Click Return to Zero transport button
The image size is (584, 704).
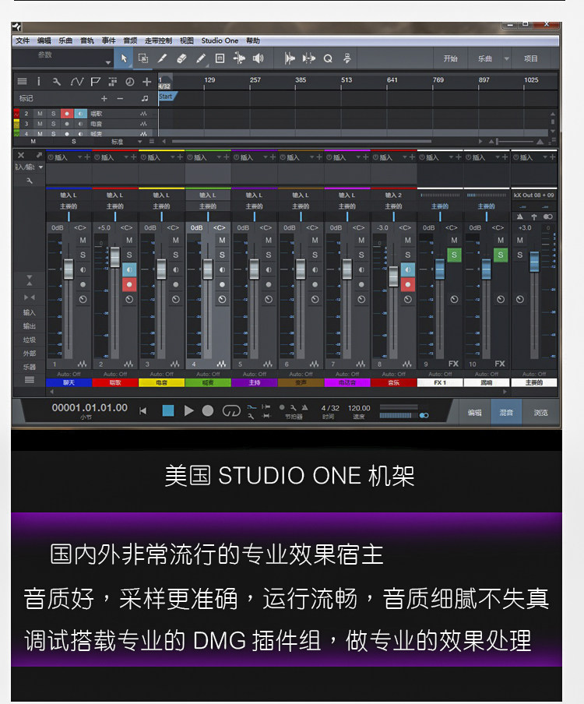143,411
